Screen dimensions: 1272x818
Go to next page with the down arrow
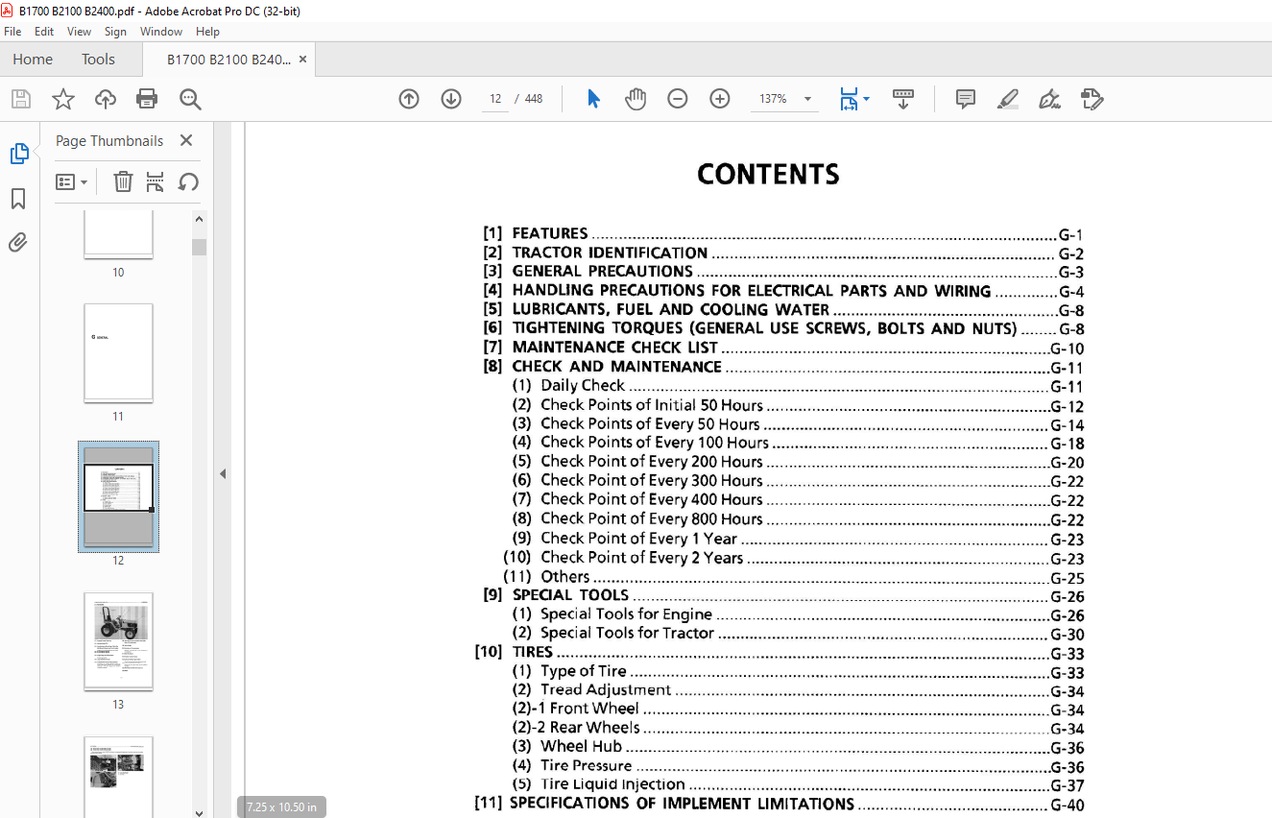pyautogui.click(x=451, y=99)
